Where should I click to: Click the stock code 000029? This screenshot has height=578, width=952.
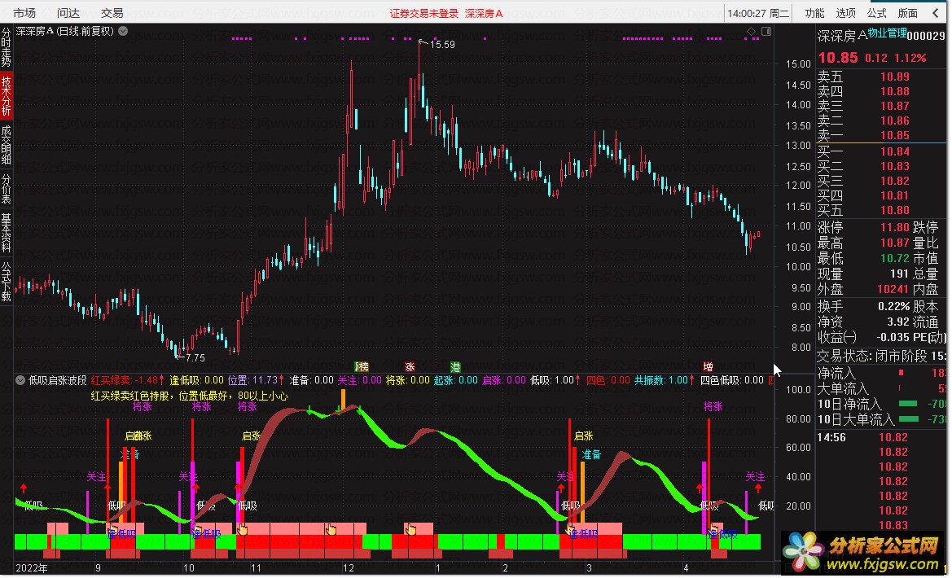[926, 36]
